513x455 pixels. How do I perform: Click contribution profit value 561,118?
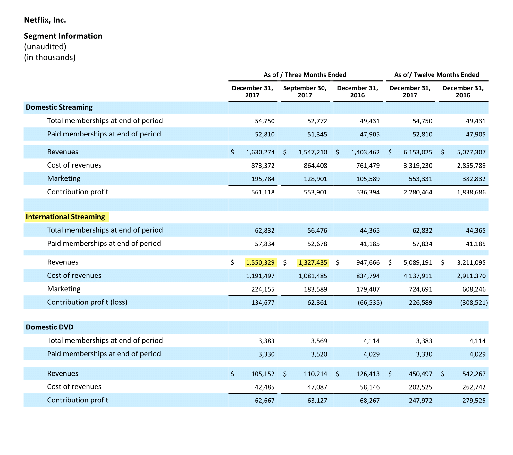(263, 192)
